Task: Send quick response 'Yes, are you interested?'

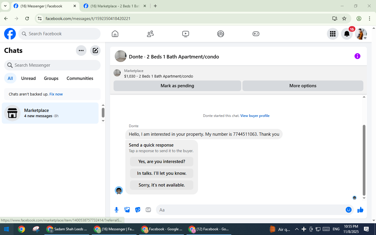Action: point(162,162)
